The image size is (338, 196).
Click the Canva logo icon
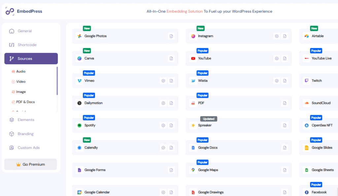[x=79, y=59]
